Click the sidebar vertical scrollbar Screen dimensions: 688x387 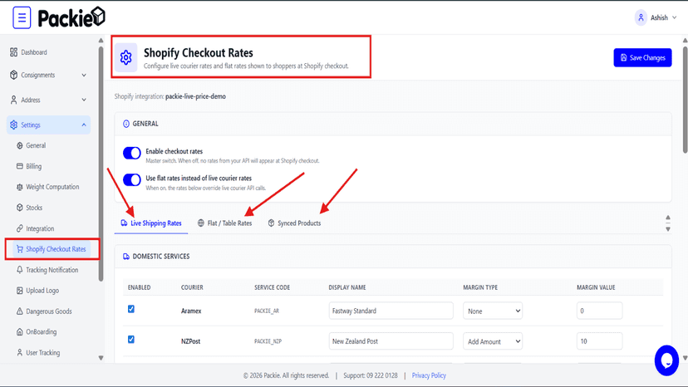[x=101, y=164]
